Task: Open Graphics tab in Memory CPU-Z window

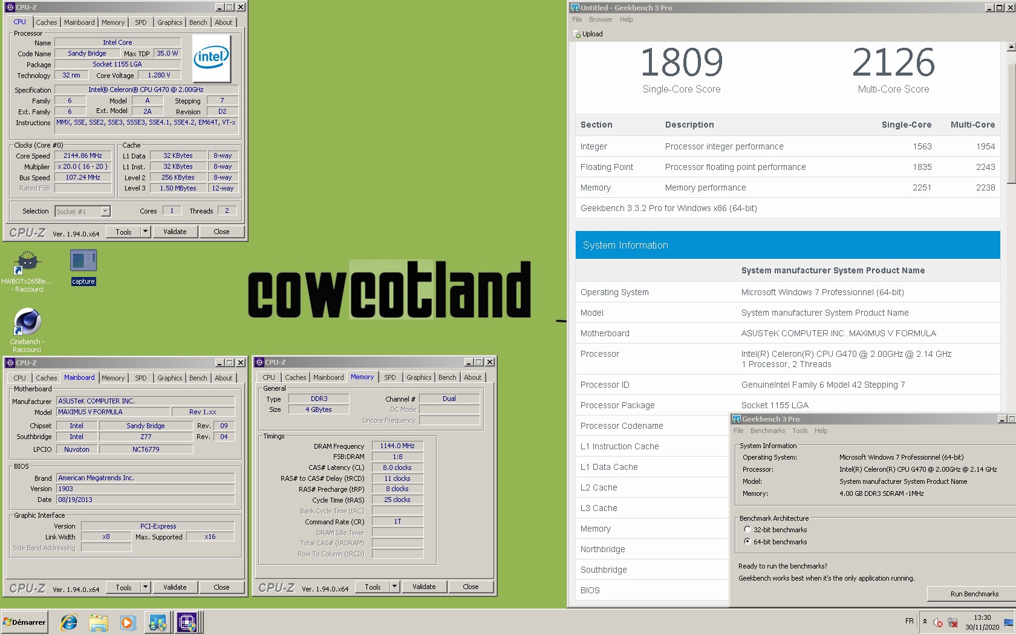Action: point(419,377)
